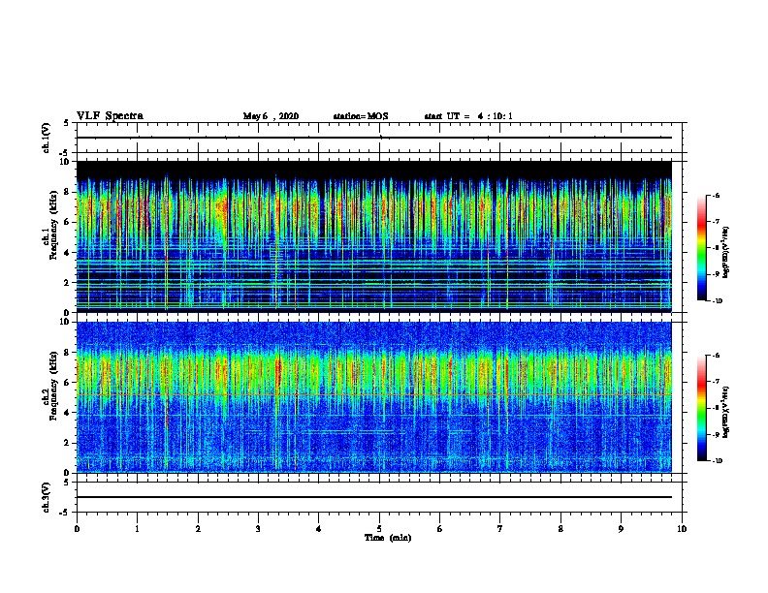768x593 pixels.
Task: Click the "3" tick on the time axis
Action: [258, 529]
